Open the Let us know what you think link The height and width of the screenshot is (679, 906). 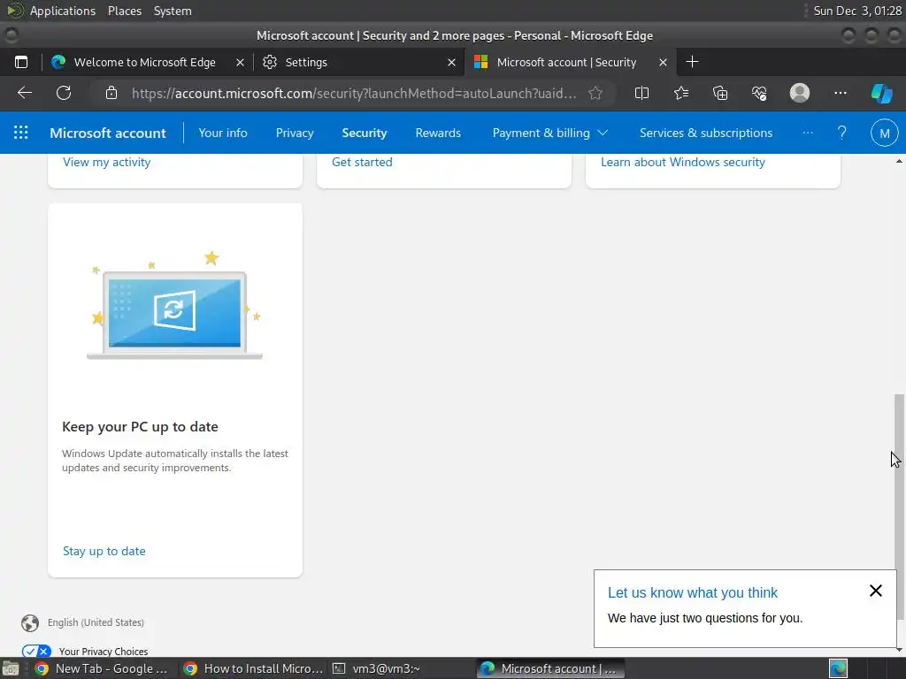[692, 592]
